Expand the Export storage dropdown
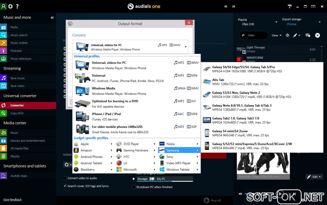This screenshot has height=205, width=327. pos(320,22)
